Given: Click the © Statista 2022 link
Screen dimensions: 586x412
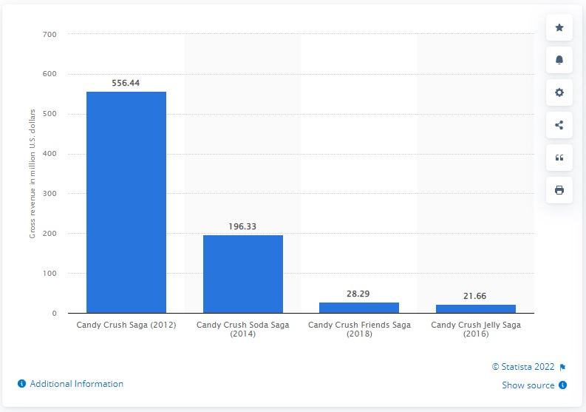Looking at the screenshot, I should (523, 367).
